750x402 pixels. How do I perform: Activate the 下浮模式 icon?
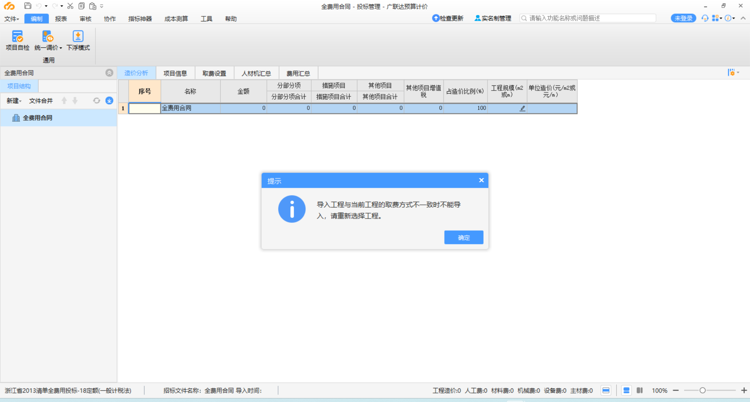78,41
